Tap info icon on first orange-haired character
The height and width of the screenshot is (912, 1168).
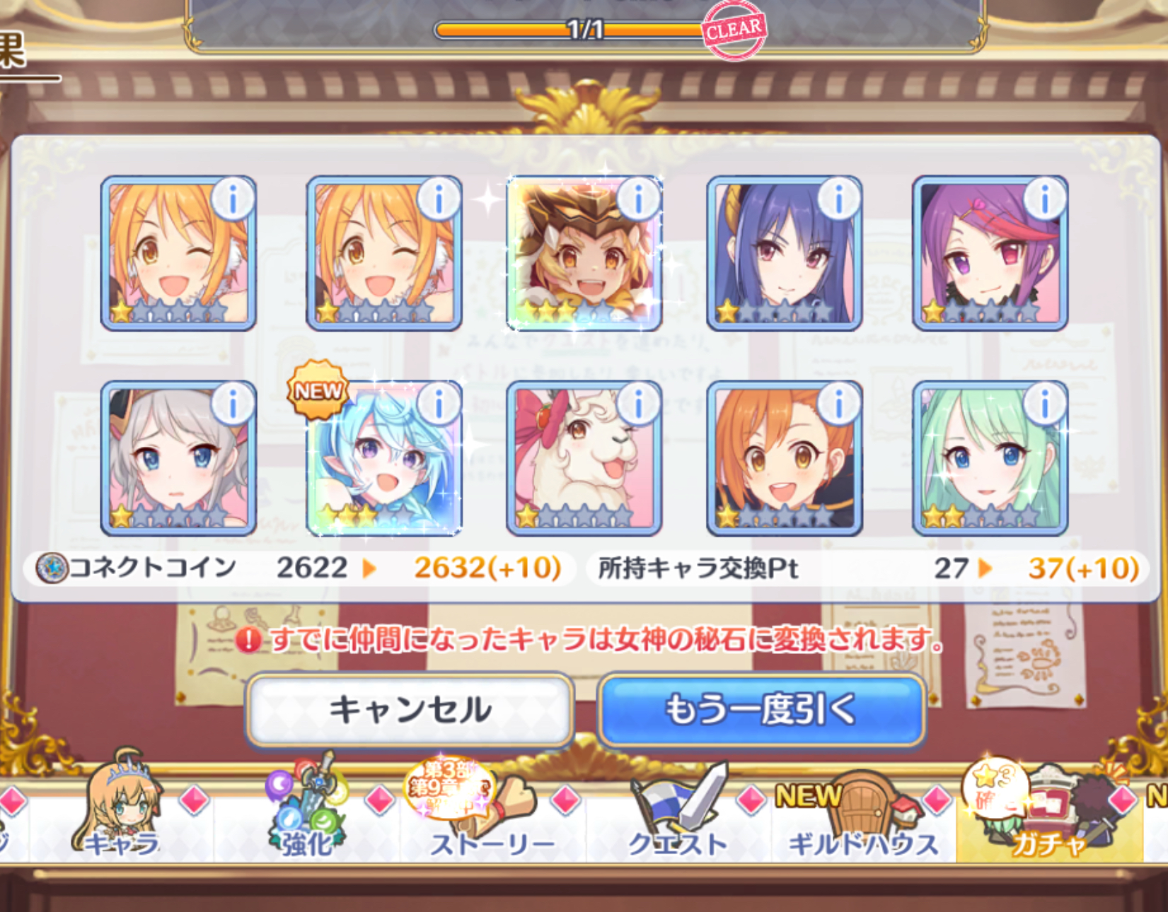(233, 199)
